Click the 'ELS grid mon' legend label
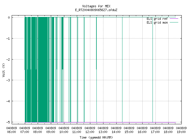Viewport: 187px width, 140px height. tap(157, 22)
